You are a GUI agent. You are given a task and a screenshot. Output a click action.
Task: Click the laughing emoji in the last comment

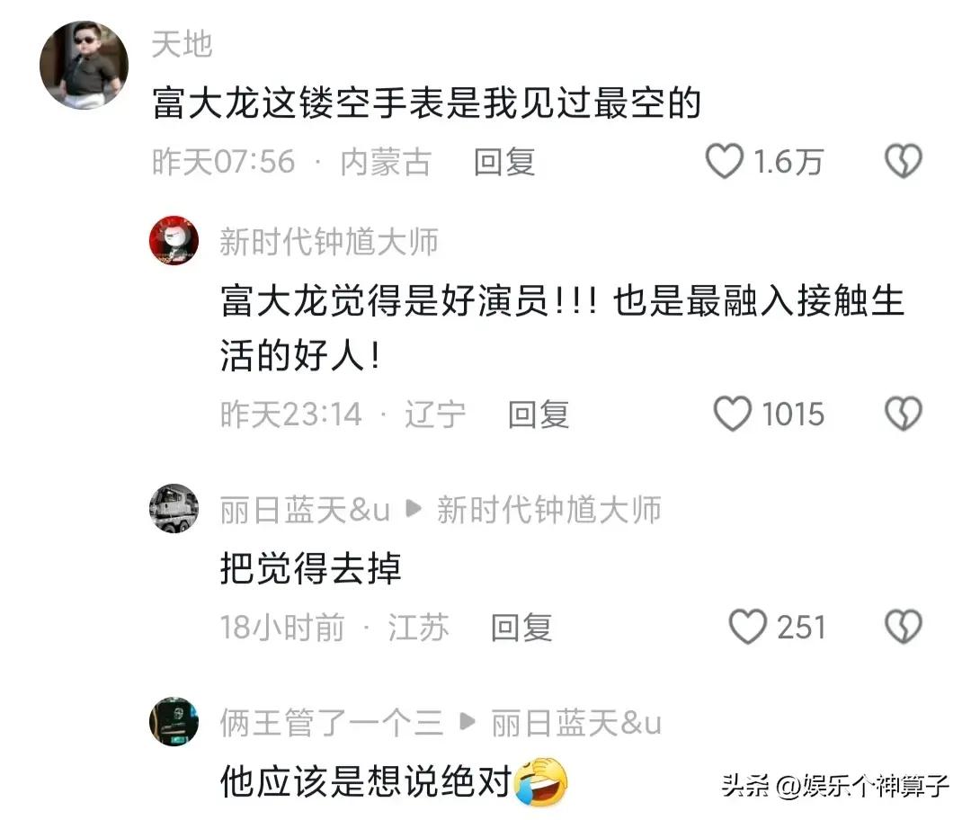pyautogui.click(x=541, y=781)
